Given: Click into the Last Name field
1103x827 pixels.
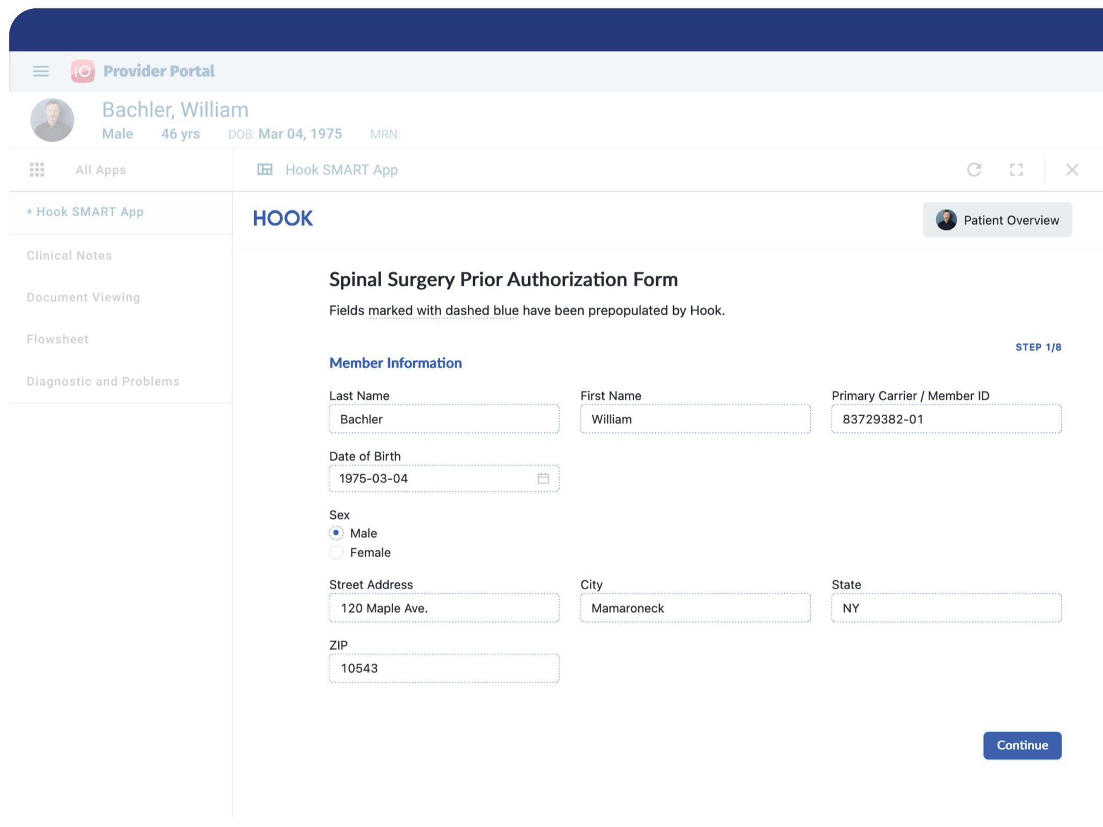Looking at the screenshot, I should click(x=444, y=420).
